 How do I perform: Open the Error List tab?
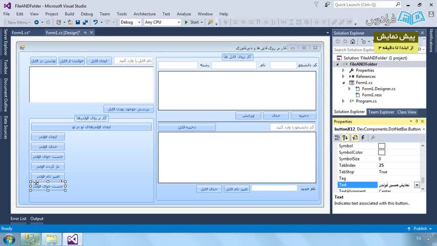click(x=18, y=219)
